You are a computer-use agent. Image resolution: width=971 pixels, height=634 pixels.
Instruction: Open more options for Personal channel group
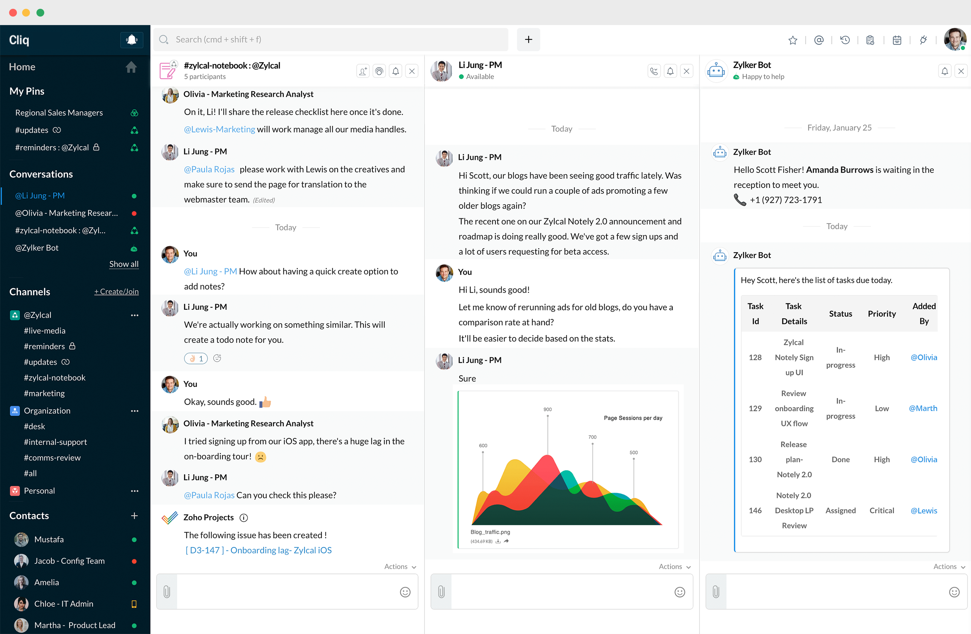[135, 491]
